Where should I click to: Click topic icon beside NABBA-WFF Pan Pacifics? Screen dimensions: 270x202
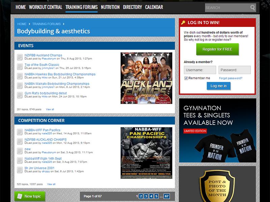point(20,132)
